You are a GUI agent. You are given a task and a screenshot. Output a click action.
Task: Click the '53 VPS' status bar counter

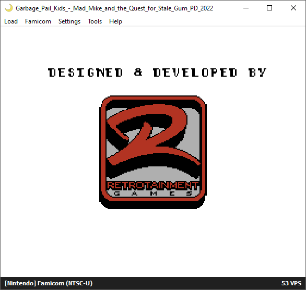(291, 283)
